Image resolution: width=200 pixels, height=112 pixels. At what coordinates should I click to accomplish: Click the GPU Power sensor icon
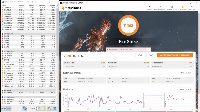coord(2,103)
